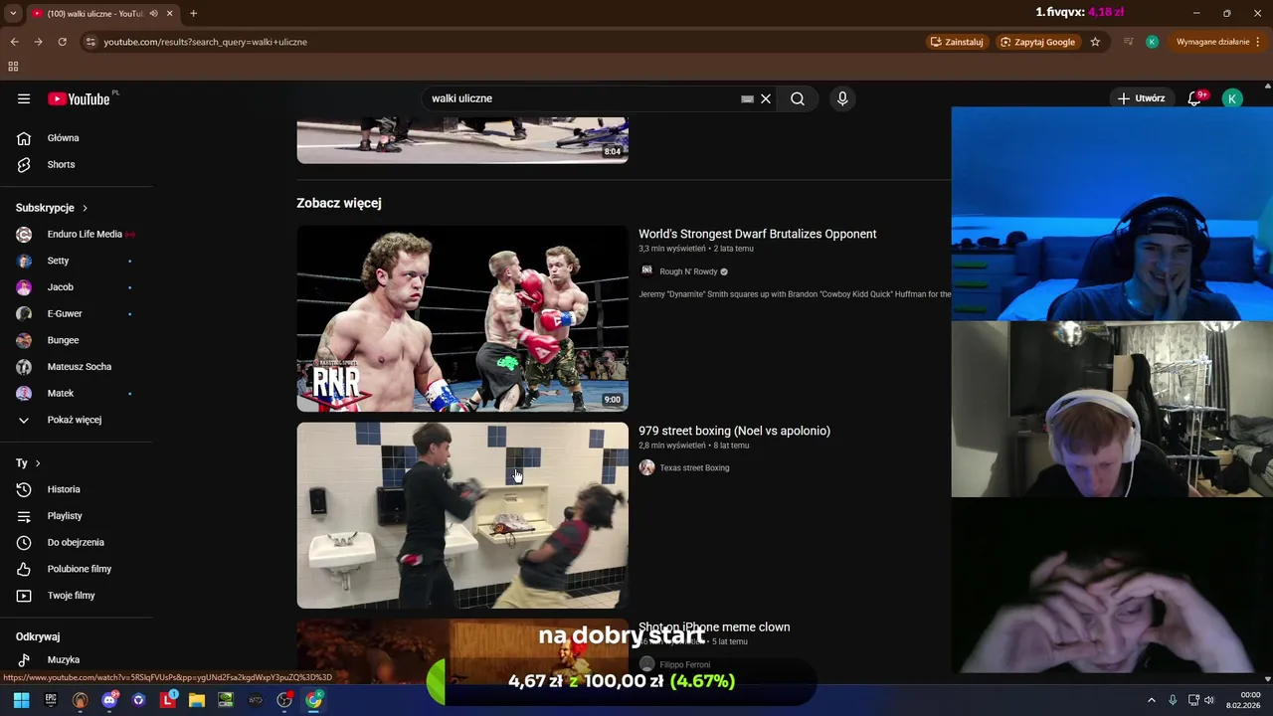Open Chrome three-dot menu
This screenshot has height=716, width=1273.
coord(1258,42)
